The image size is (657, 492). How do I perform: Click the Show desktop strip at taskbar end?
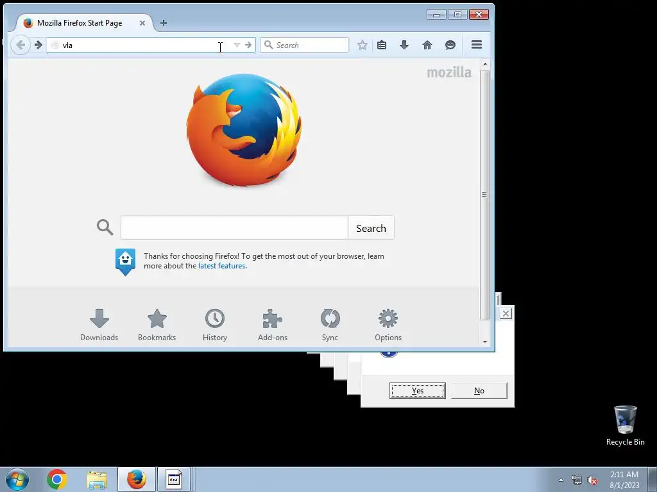[653, 479]
